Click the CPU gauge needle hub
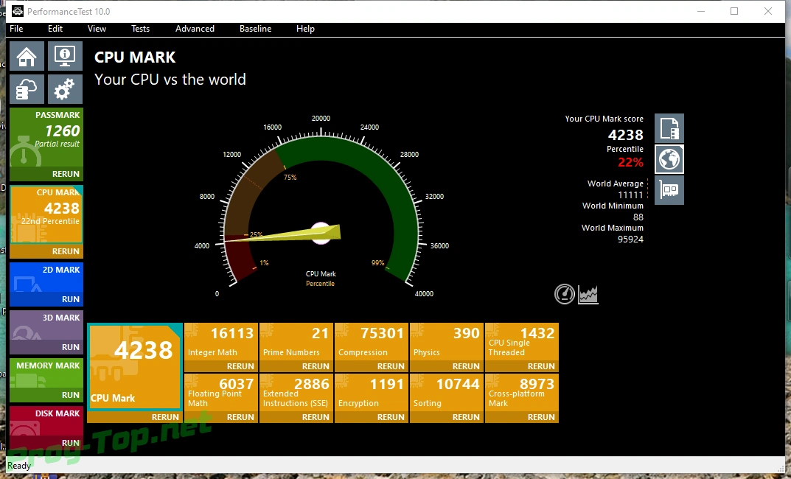791x479 pixels. [321, 234]
